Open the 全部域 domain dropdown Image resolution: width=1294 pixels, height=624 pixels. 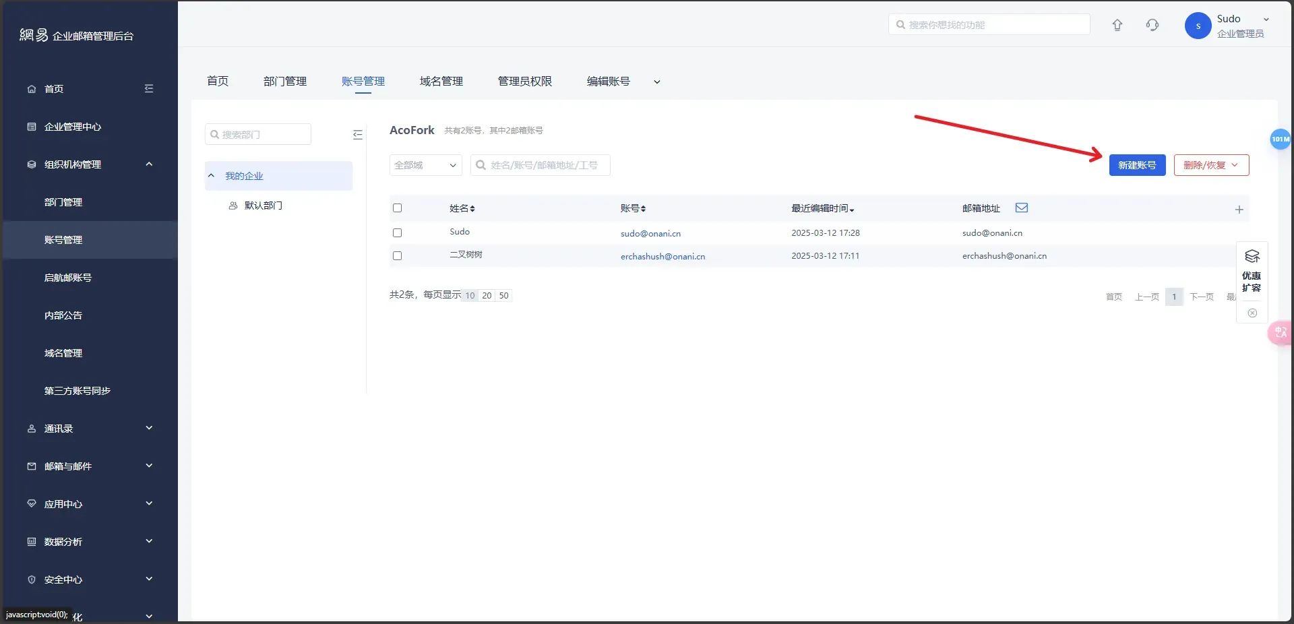click(x=425, y=165)
